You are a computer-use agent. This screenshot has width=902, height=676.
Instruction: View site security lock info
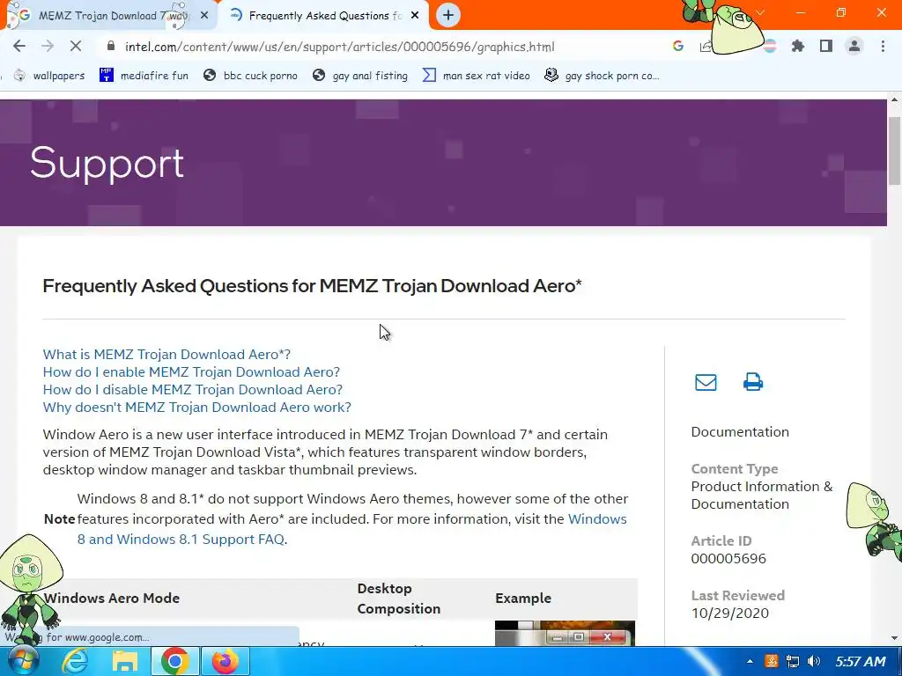(111, 47)
